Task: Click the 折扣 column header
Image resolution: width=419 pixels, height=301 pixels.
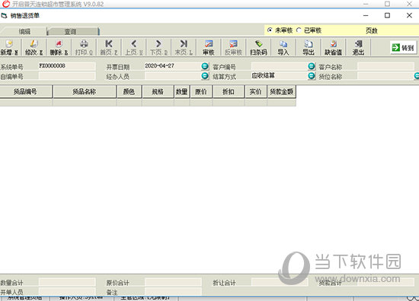Action: tap(229, 92)
